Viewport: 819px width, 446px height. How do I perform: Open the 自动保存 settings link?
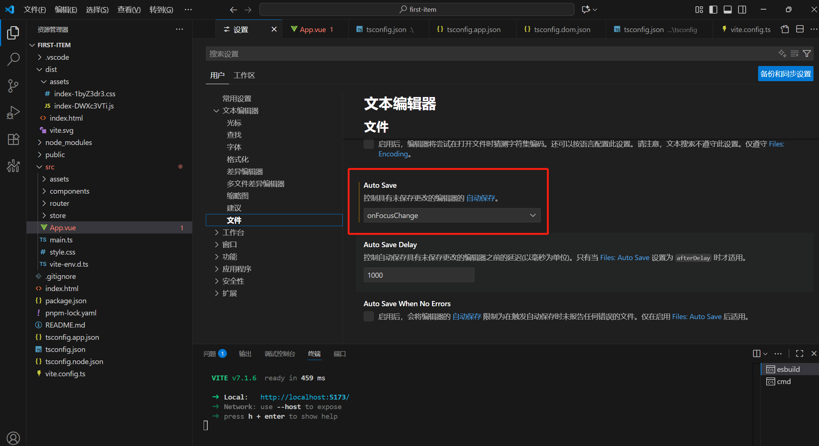[481, 198]
